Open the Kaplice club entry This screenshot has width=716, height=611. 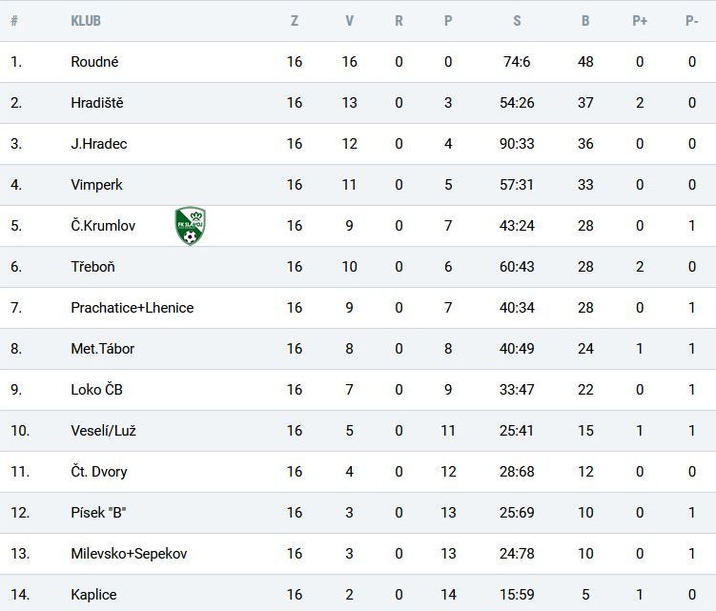click(x=93, y=595)
